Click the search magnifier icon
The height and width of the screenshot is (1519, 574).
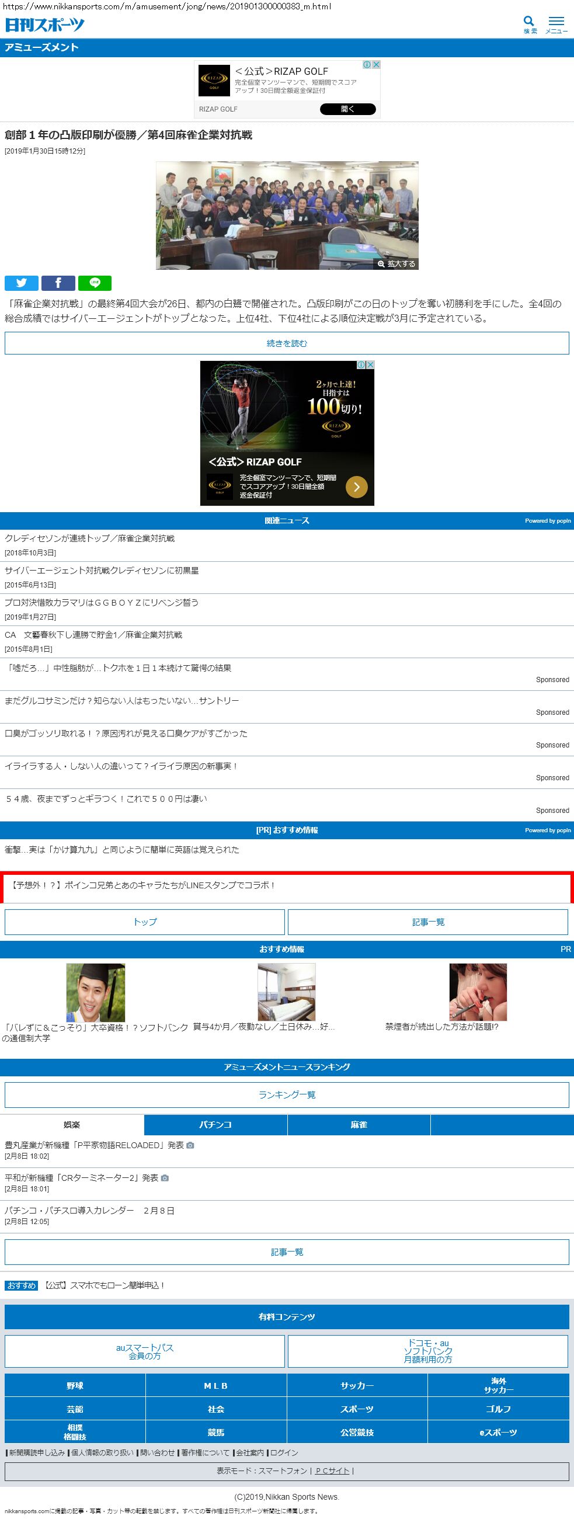pos(529,23)
